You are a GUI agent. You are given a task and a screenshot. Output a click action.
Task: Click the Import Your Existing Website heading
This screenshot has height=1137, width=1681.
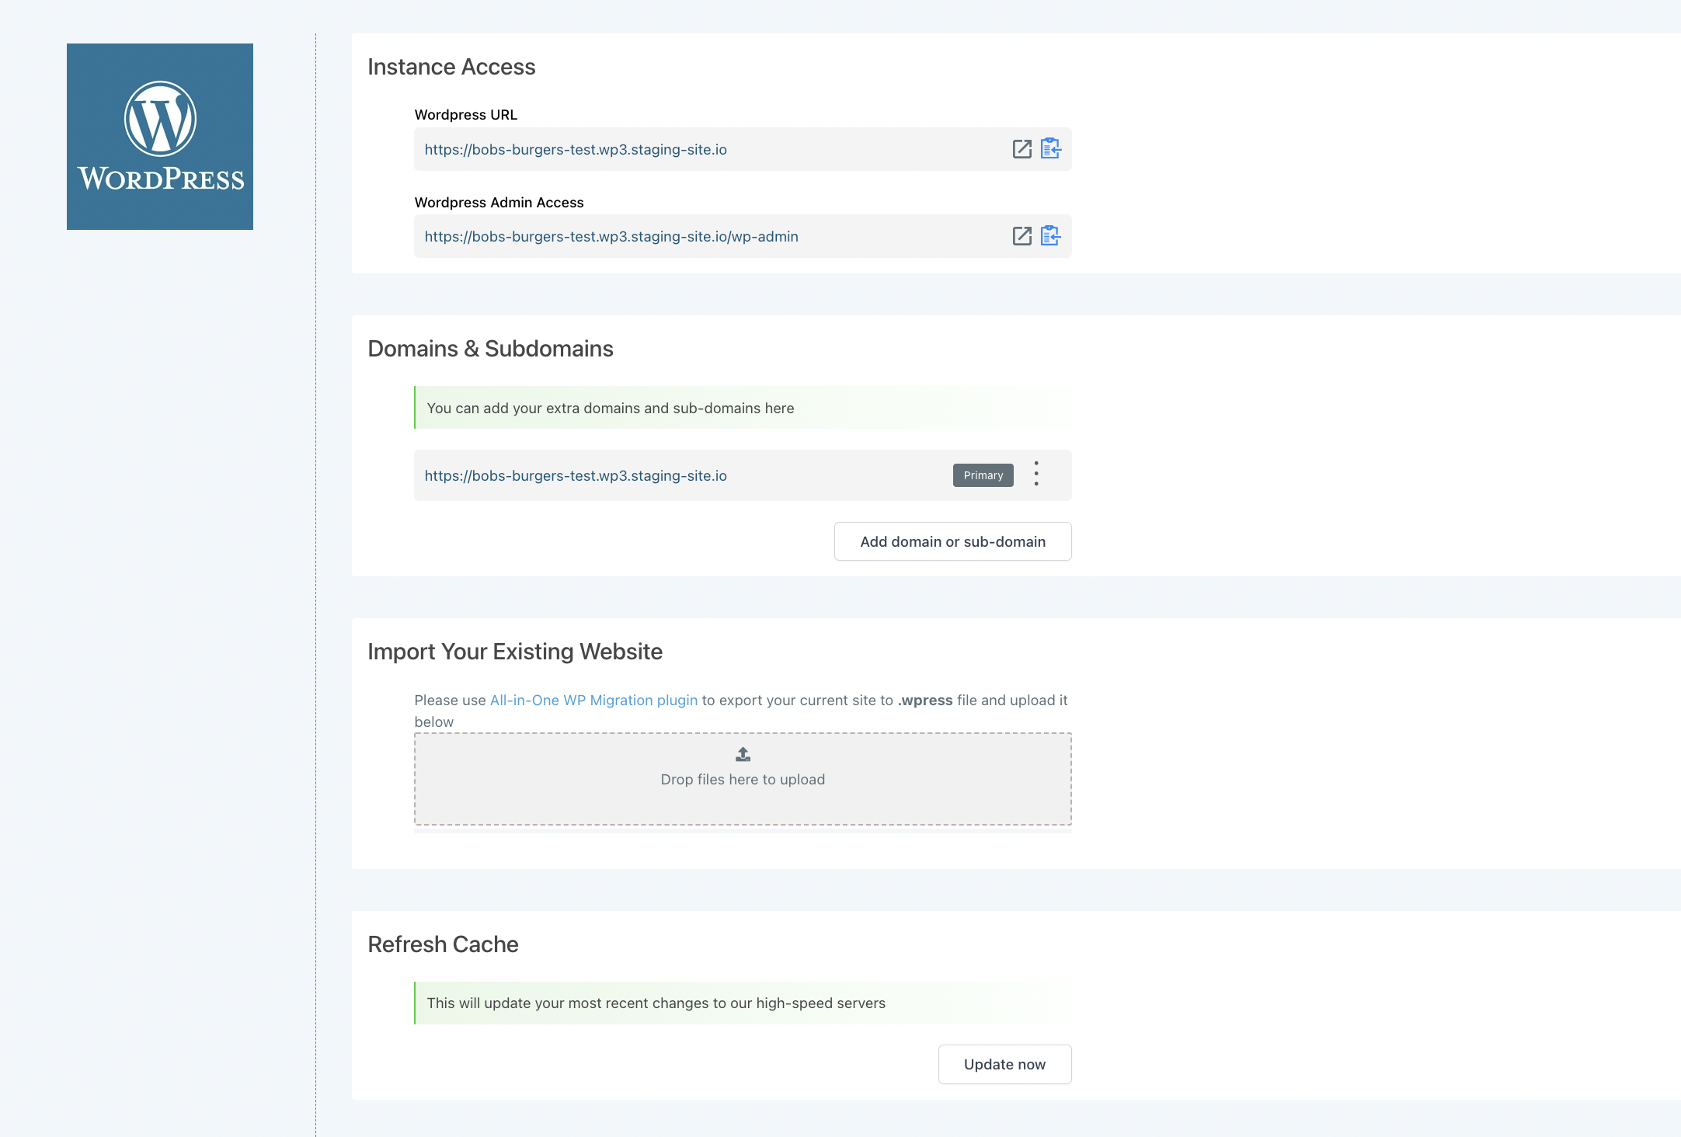(515, 652)
